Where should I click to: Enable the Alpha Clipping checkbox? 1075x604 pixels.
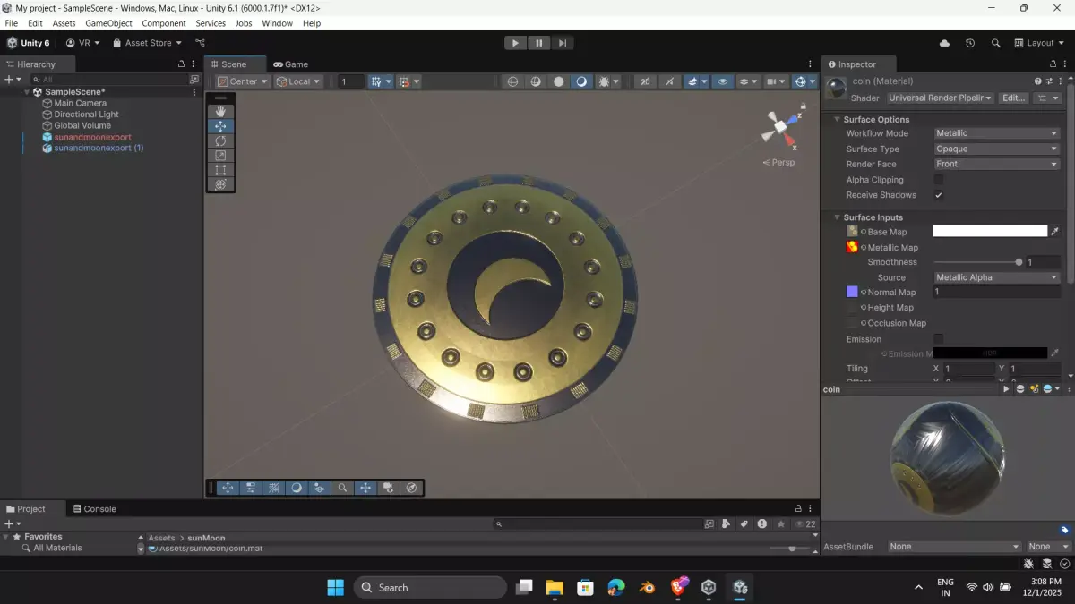click(x=939, y=180)
